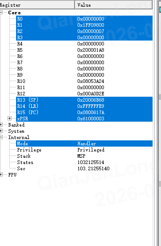The image size is (161, 246).
Task: Expand the Banked register group
Action: tap(1, 125)
